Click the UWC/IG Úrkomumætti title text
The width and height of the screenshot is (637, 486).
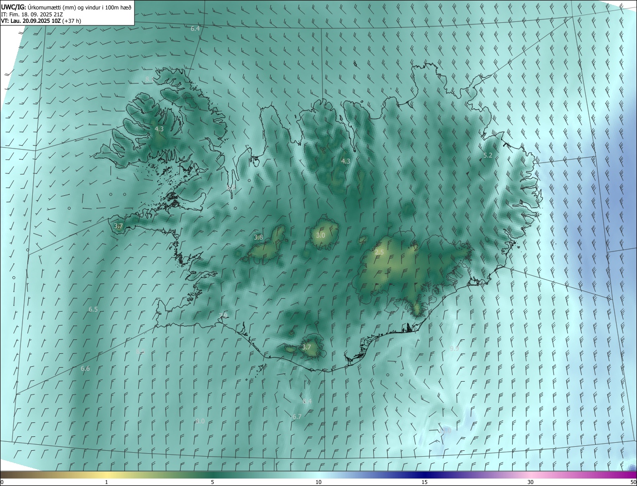point(66,7)
